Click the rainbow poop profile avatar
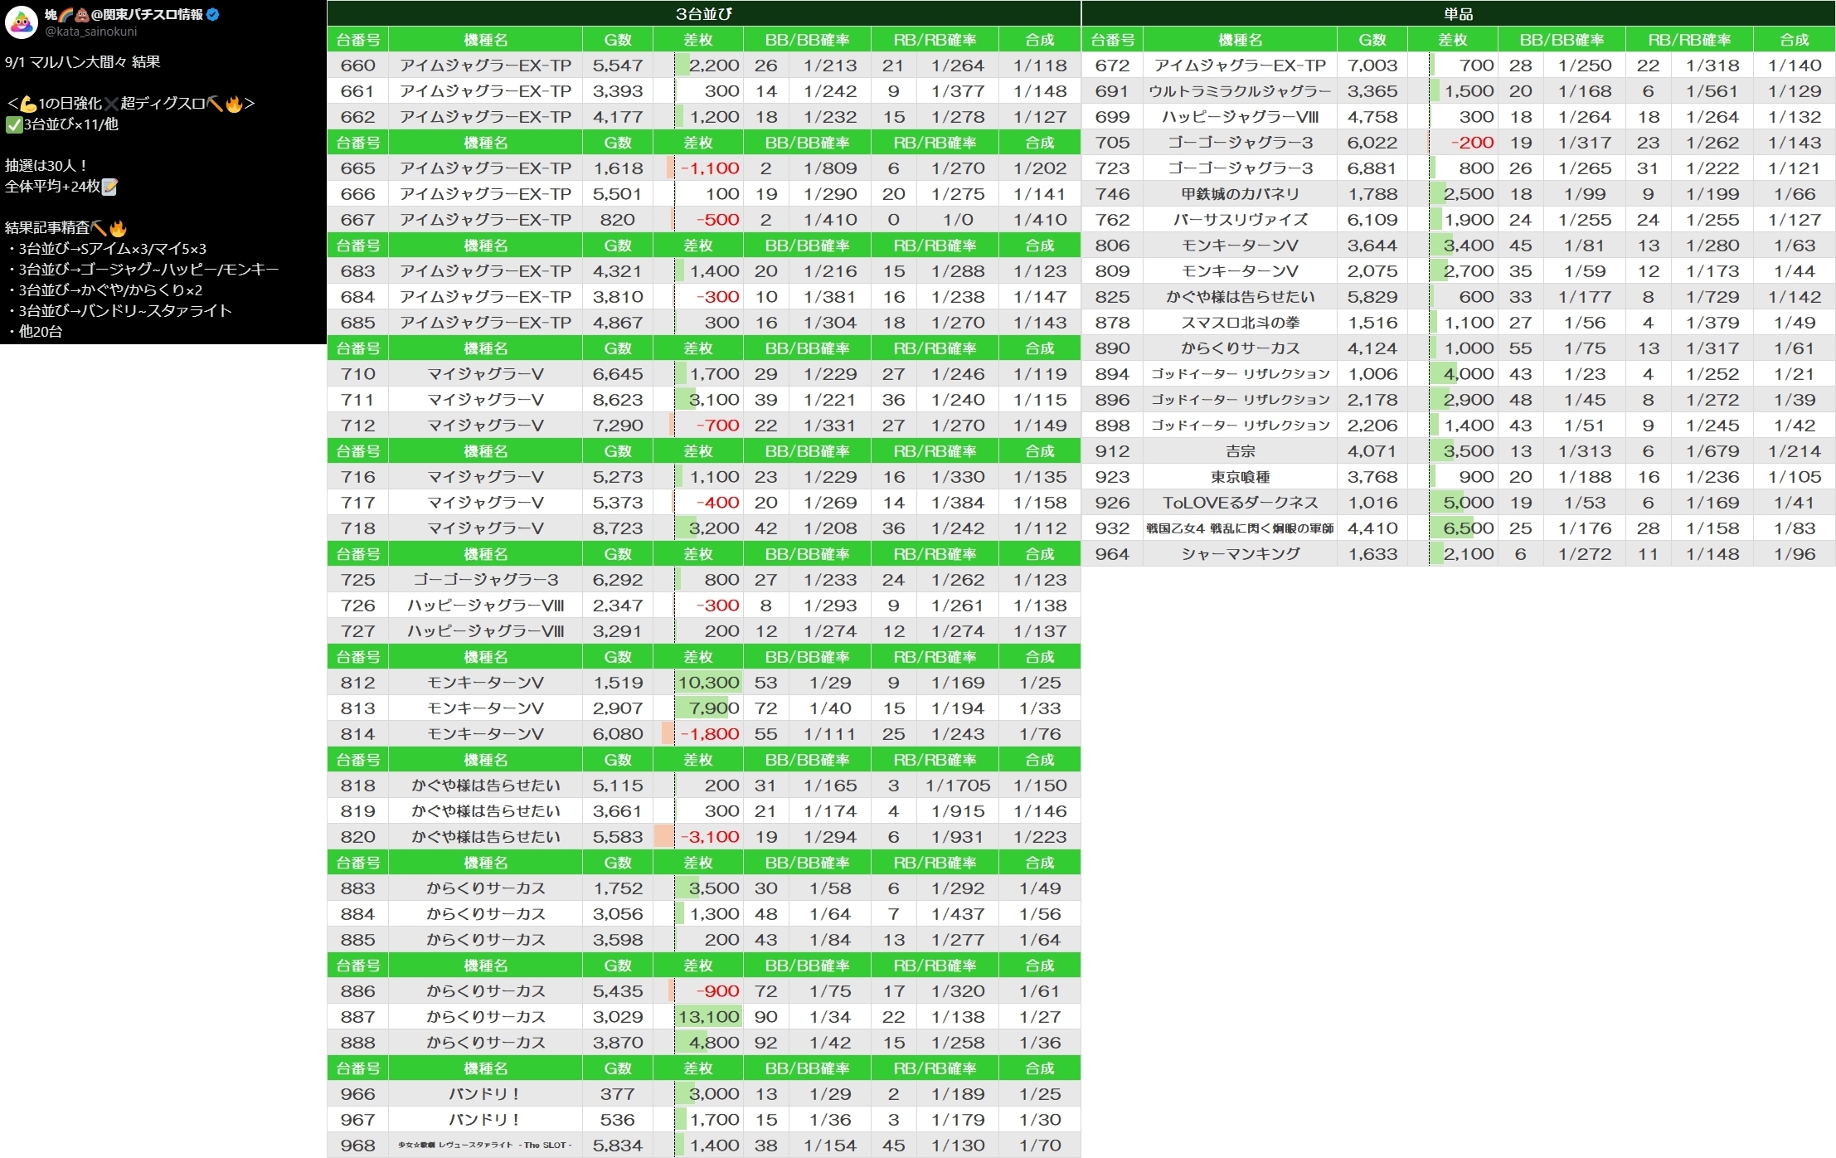Viewport: 1836px width, 1158px height. 22,22
